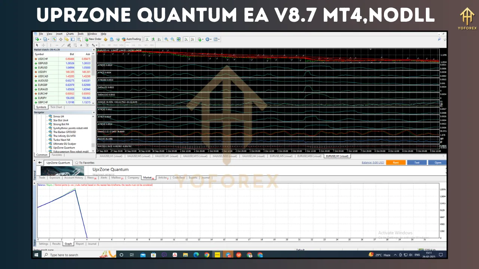Click the New Order toolbar button
This screenshot has height=269, width=479.
[93, 39]
